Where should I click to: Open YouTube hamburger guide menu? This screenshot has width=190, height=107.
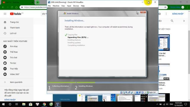click(5, 14)
